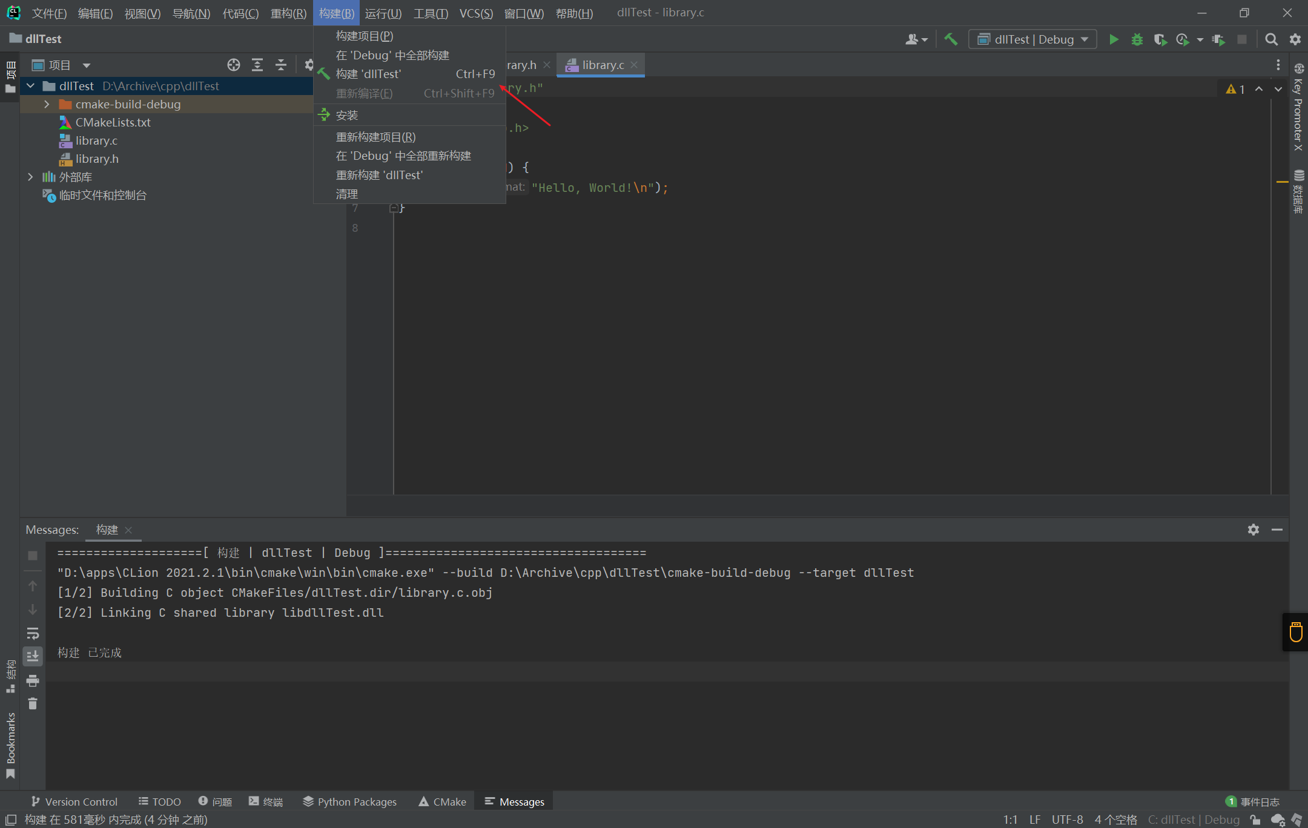
Task: Print the Messages output
Action: click(33, 681)
